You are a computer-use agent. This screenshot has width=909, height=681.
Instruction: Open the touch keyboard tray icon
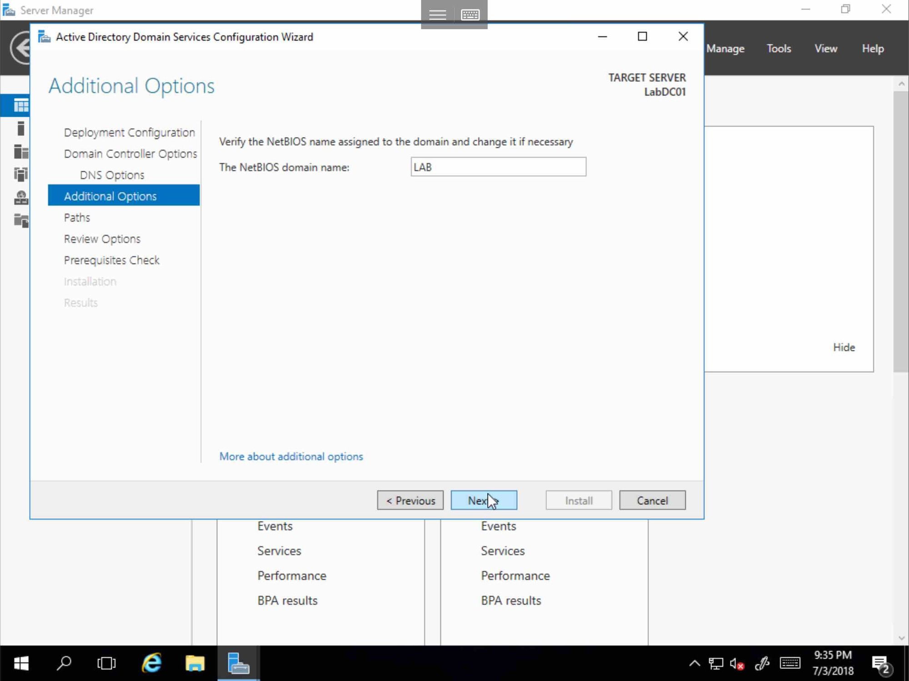pos(790,663)
